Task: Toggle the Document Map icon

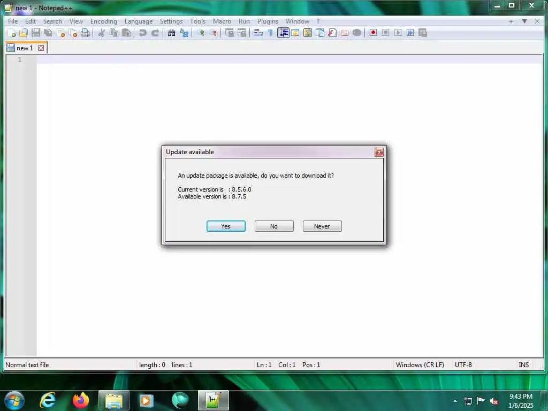Action: 308,33
